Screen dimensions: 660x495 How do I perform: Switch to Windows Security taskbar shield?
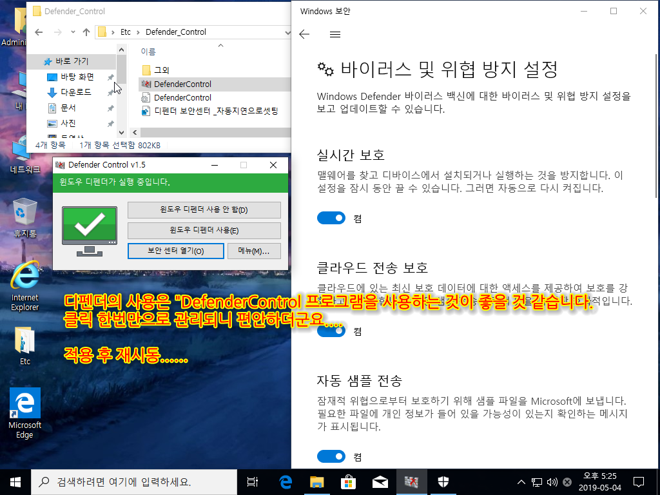point(443,482)
